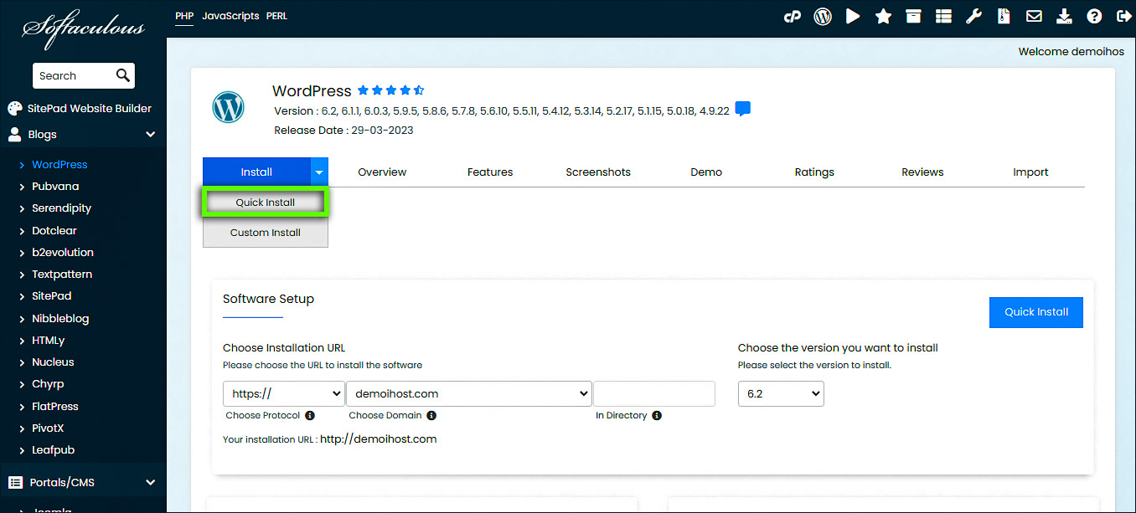Click the WordPress manager icon in top bar
The height and width of the screenshot is (513, 1136).
[x=823, y=16]
